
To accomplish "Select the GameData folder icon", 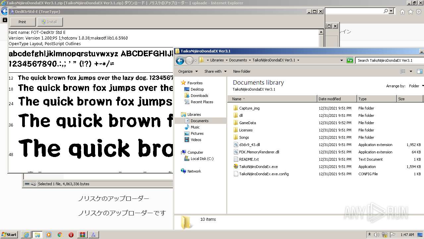I will (236, 123).
